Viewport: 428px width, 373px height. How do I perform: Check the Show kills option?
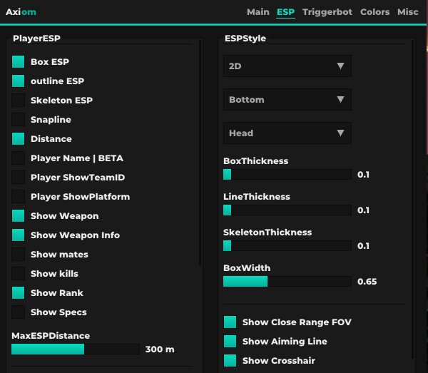[x=19, y=274]
